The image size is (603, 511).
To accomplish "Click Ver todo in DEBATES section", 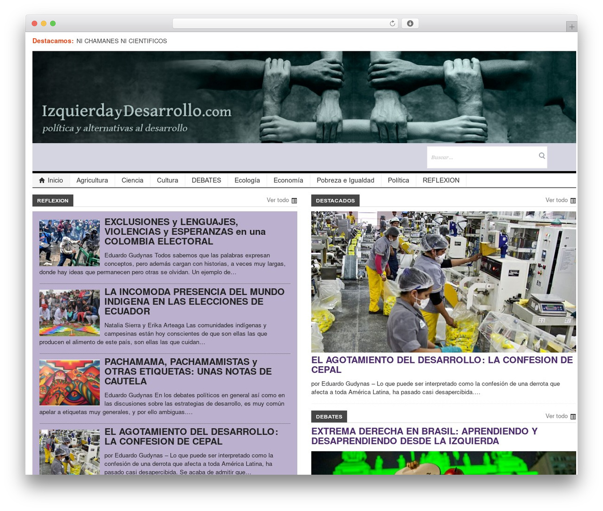I will [557, 416].
